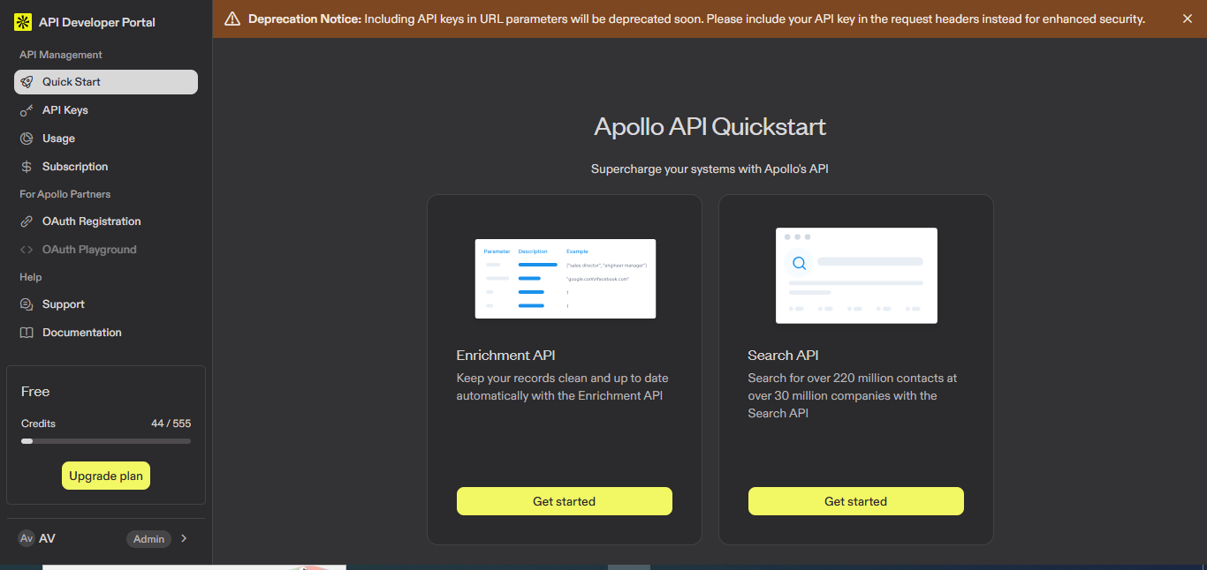Click the Free plan label

[x=35, y=392]
